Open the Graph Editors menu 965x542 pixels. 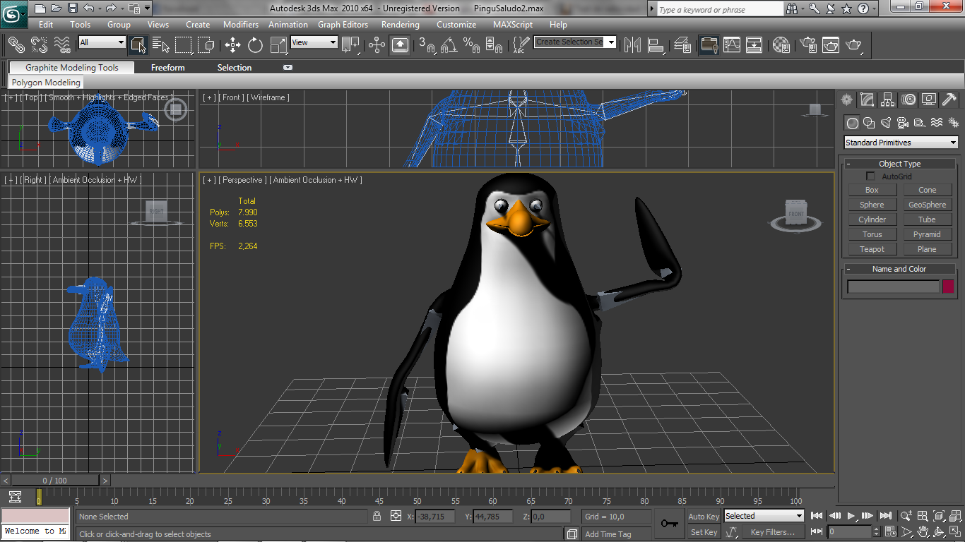(343, 25)
